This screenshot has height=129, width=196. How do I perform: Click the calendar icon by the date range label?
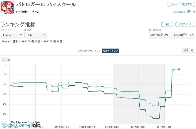pyautogui.click(x=150, y=30)
